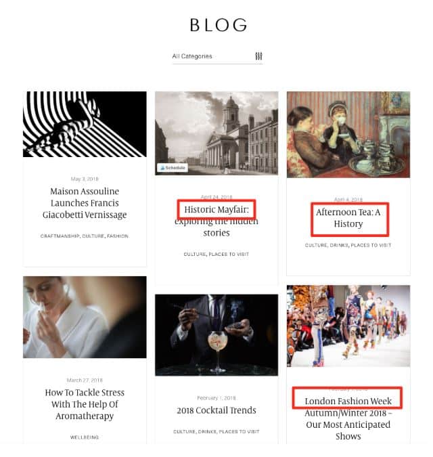Image resolution: width=433 pixels, height=457 pixels.
Task: Click the afternoon tea painting thumbnail
Action: pyautogui.click(x=348, y=135)
